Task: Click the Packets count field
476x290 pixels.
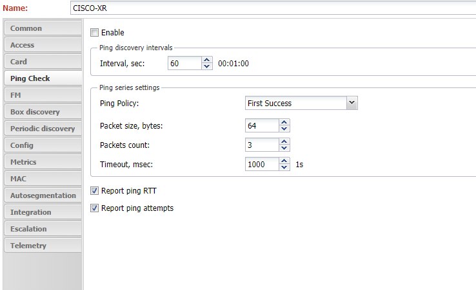Action: (262, 145)
